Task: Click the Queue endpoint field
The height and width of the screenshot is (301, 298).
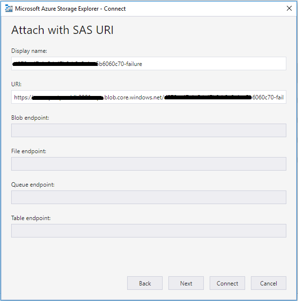Action: tap(149, 197)
